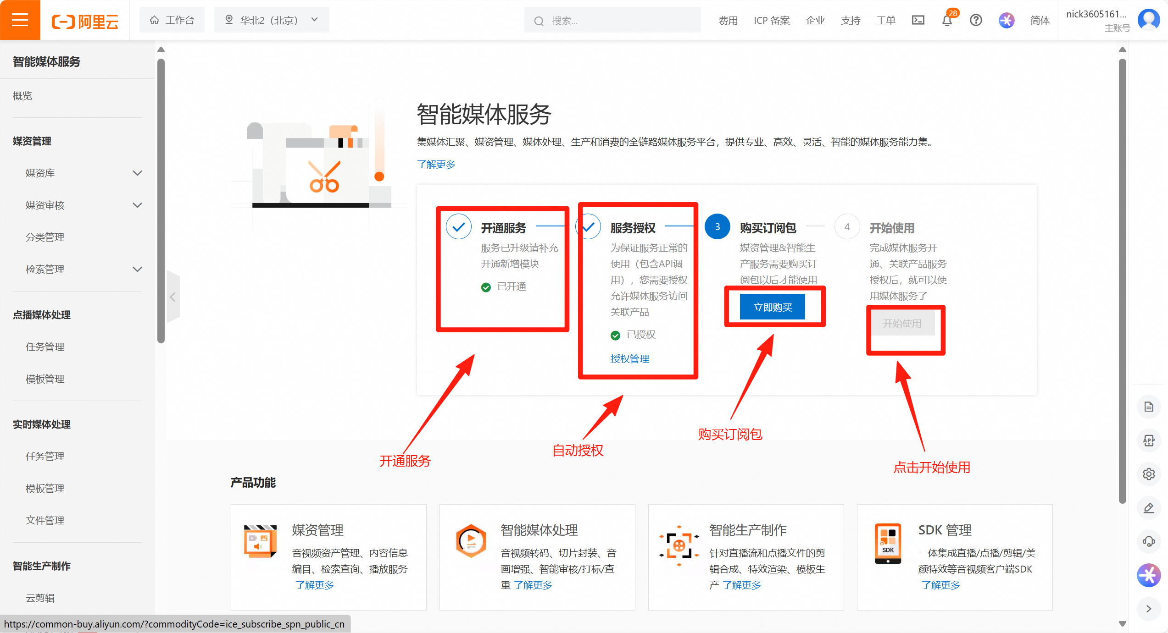This screenshot has width=1168, height=633.
Task: Open the feedback pencil icon in right rail
Action: click(x=1149, y=507)
